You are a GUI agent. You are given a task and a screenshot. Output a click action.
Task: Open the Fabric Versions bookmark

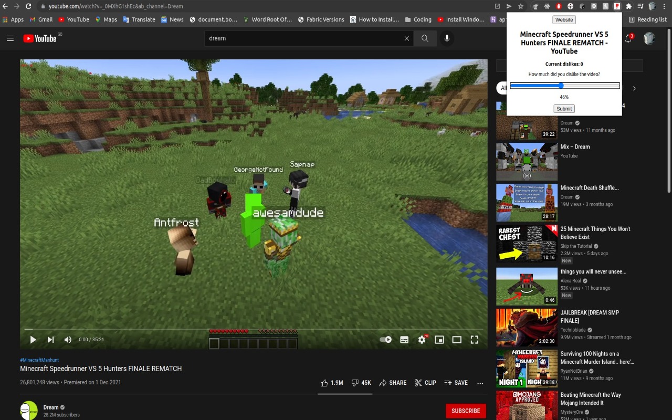click(x=321, y=19)
